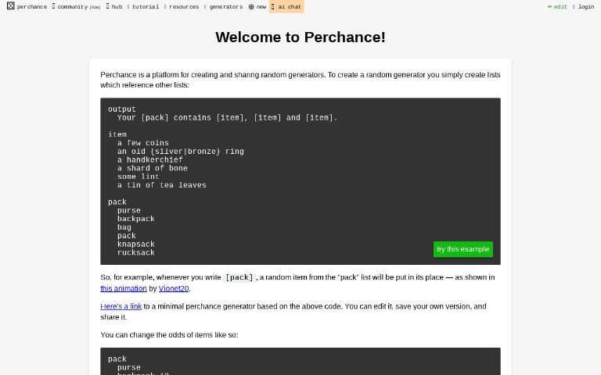Open the hub navigation item

click(x=117, y=7)
